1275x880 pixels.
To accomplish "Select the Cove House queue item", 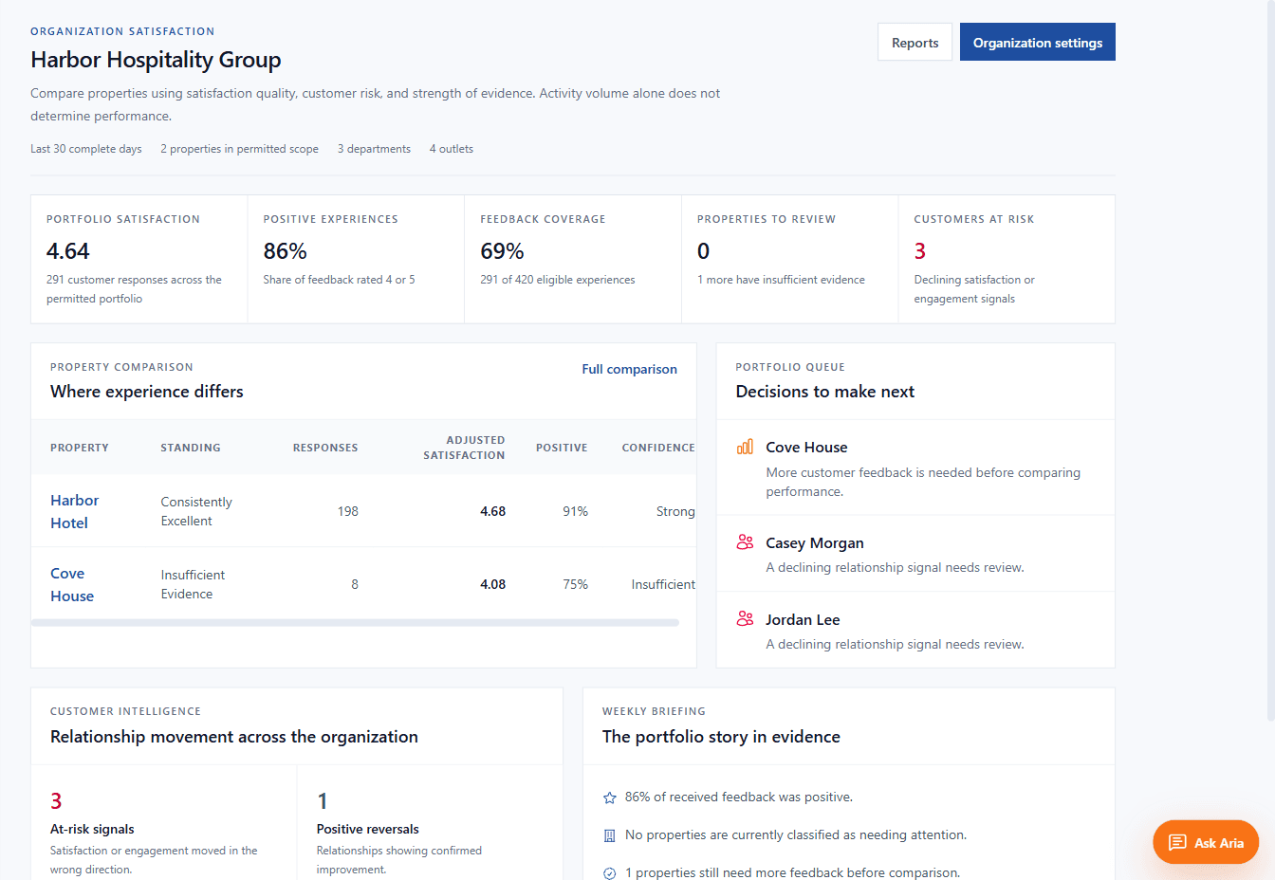I will pyautogui.click(x=915, y=467).
